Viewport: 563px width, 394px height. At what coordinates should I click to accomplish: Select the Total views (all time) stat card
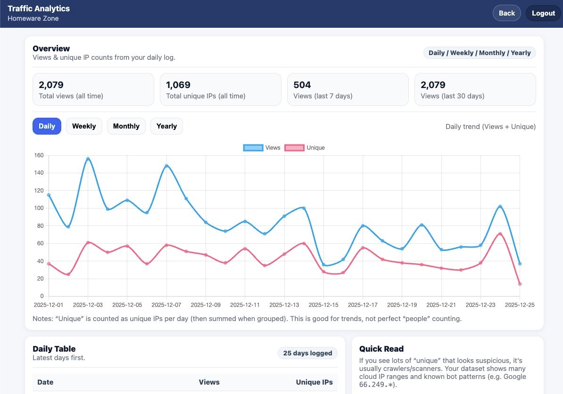tap(93, 89)
